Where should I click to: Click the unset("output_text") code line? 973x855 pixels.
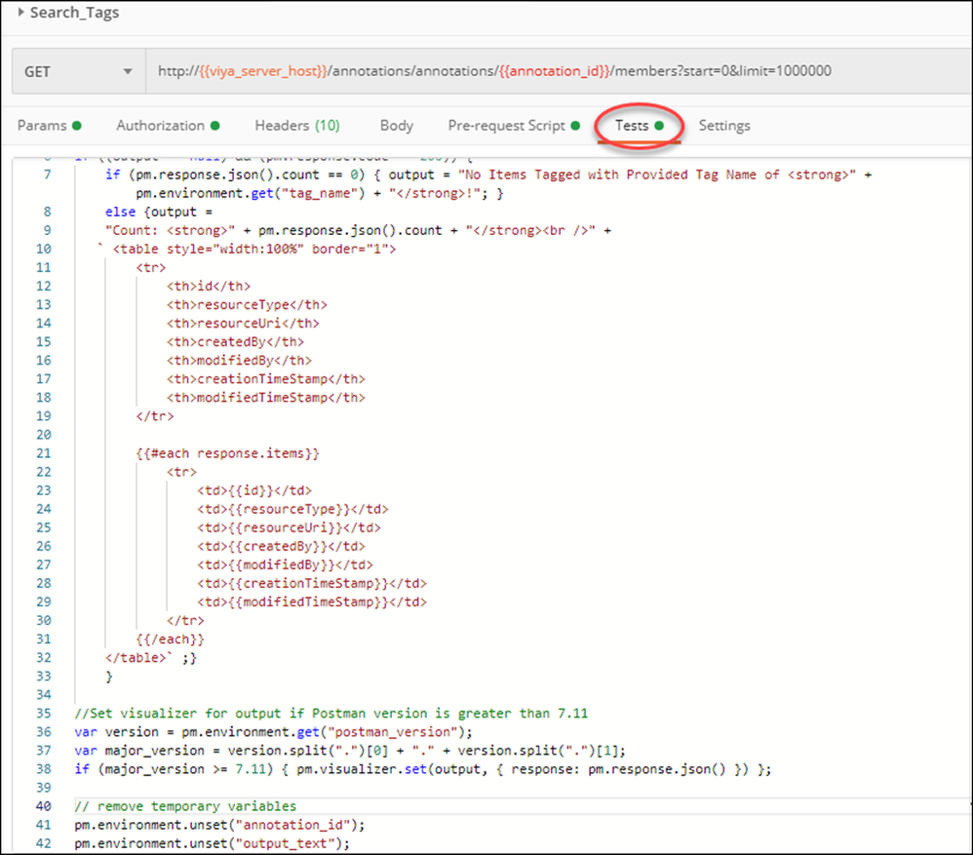coord(213,844)
